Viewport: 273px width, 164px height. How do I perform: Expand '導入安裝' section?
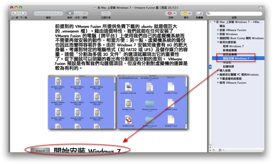(x=218, y=70)
